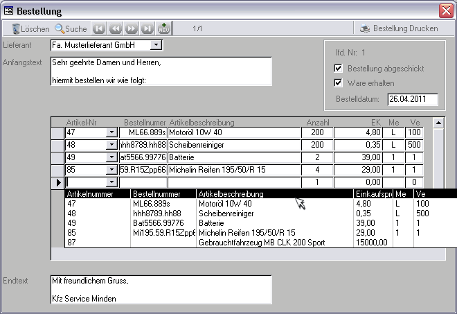Expand the Artikel-Nr dropdown for row 85
Viewport: 457px width, 314px height.
pyautogui.click(x=111, y=170)
